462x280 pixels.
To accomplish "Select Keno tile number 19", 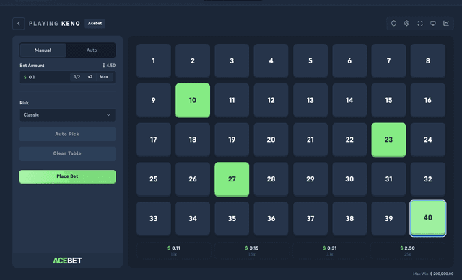I will click(x=232, y=140).
